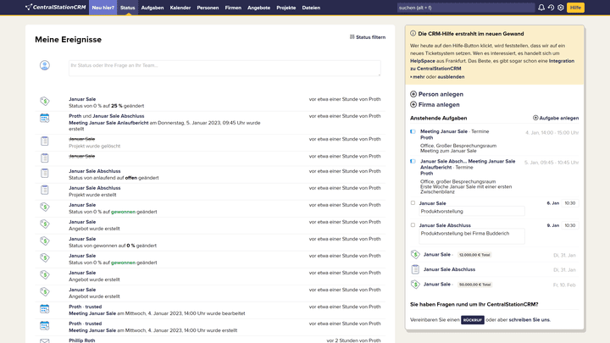Click the Rückruf button
Image resolution: width=610 pixels, height=343 pixels.
tap(473, 320)
